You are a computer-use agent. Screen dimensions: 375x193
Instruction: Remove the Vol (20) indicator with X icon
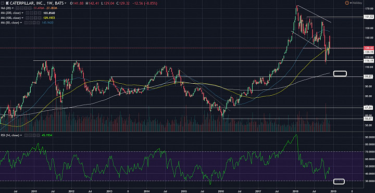pyautogui.click(x=30, y=8)
